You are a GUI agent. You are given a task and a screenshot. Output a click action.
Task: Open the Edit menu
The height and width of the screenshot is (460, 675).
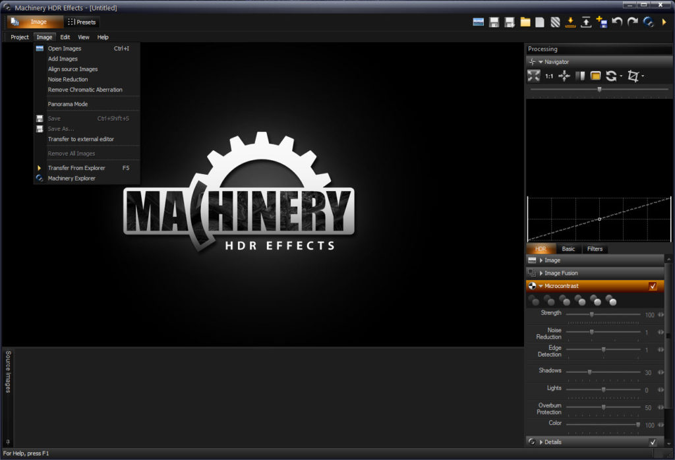coord(65,38)
